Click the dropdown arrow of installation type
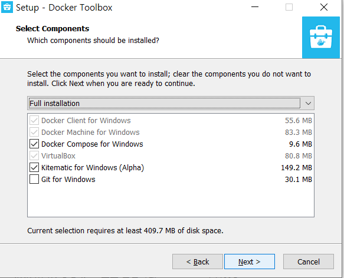The height and width of the screenshot is (278, 344). [308, 103]
